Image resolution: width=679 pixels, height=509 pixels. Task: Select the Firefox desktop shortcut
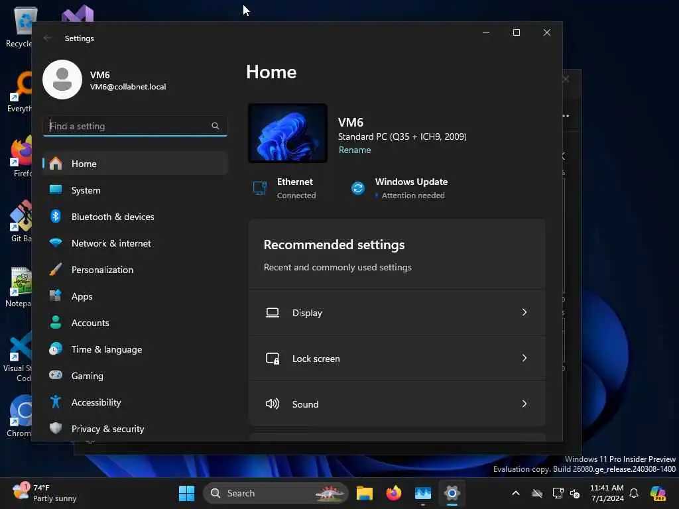(x=21, y=156)
